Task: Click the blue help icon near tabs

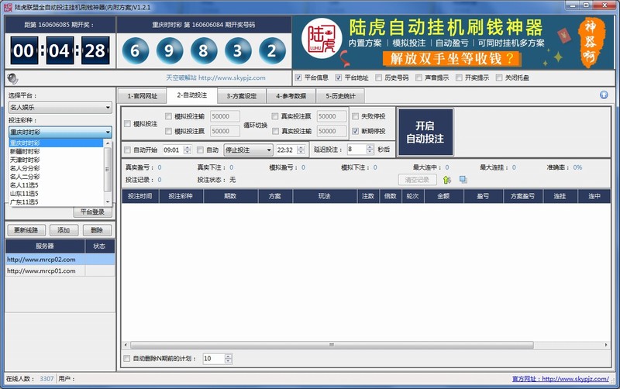Action: pyautogui.click(x=604, y=95)
